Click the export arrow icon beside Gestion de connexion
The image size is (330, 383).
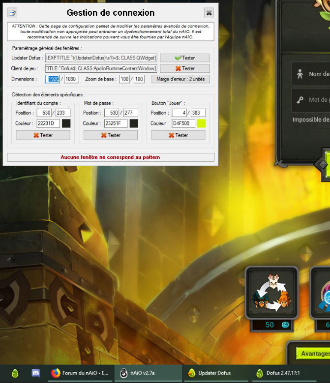click(x=12, y=12)
